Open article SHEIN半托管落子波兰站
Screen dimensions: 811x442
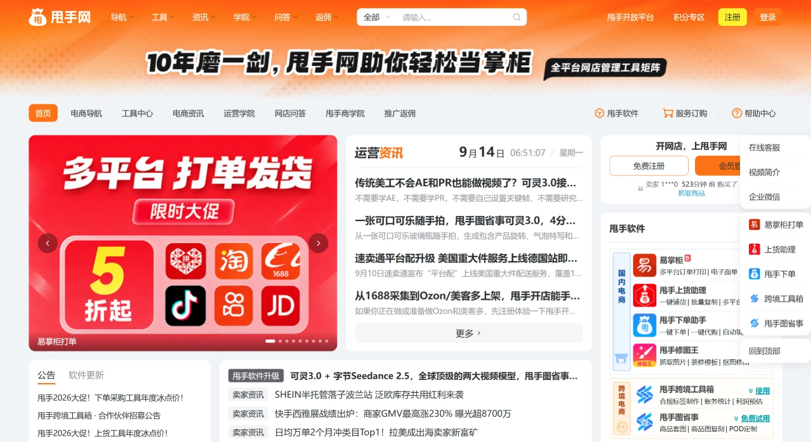pos(369,395)
